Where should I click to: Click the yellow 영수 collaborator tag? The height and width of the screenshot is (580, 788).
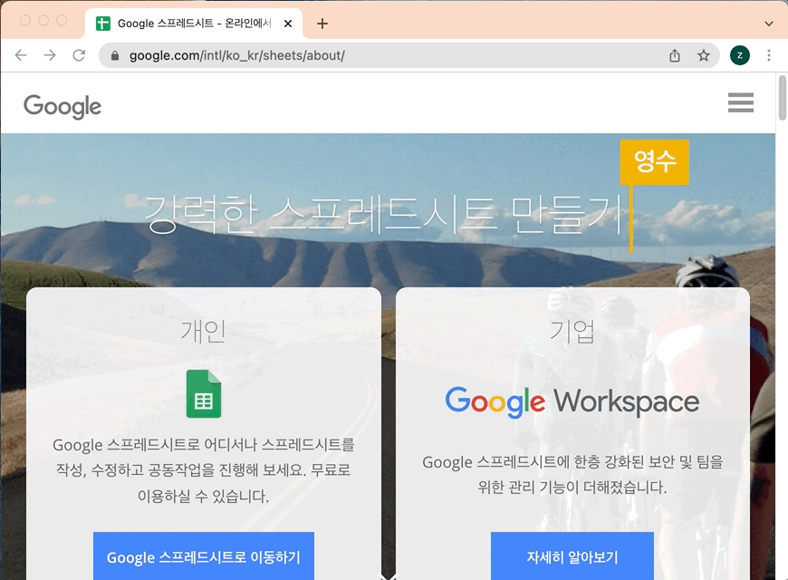click(x=654, y=162)
